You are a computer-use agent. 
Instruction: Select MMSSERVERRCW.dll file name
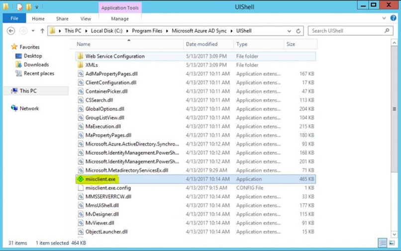[x=108, y=196]
